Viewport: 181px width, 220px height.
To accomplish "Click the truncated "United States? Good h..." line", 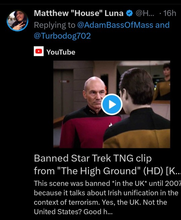I will tap(73, 212).
